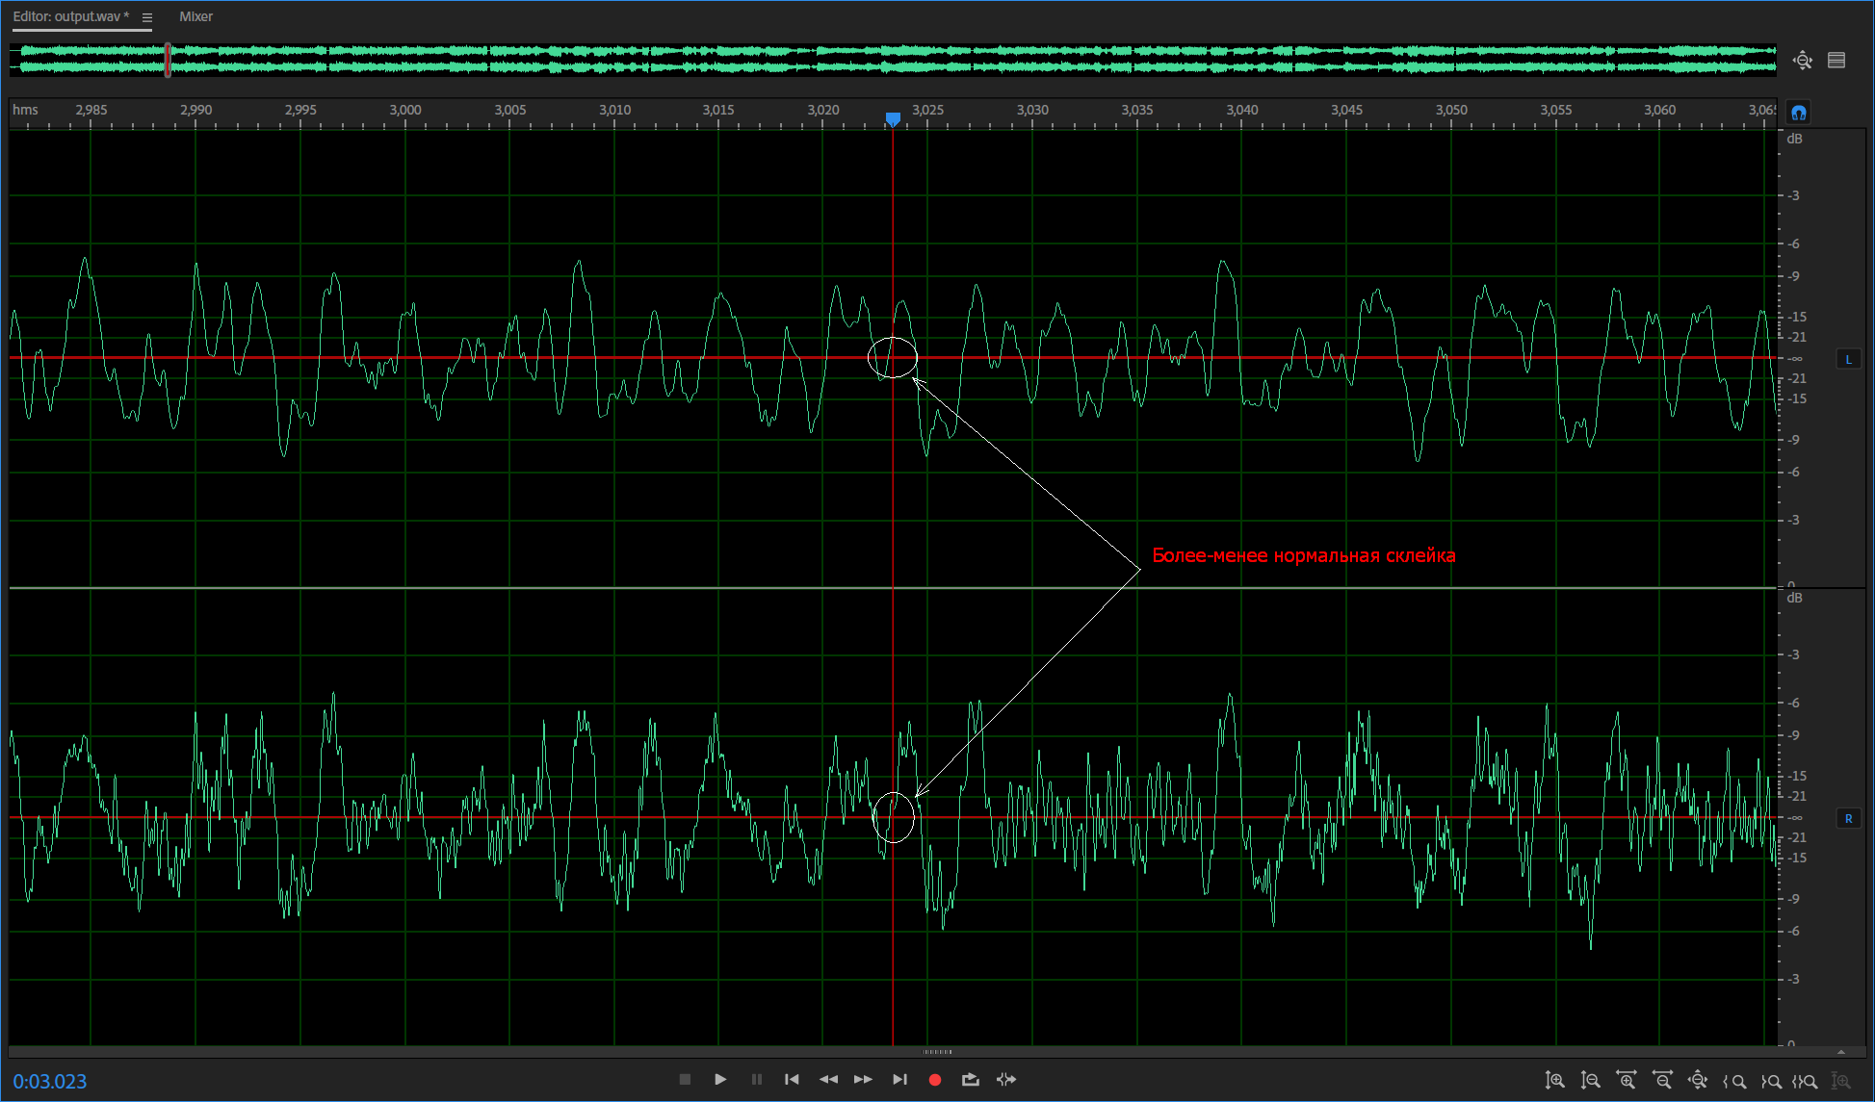This screenshot has width=1875, height=1102.
Task: Zoom in at Out Point
Action: [1770, 1081]
